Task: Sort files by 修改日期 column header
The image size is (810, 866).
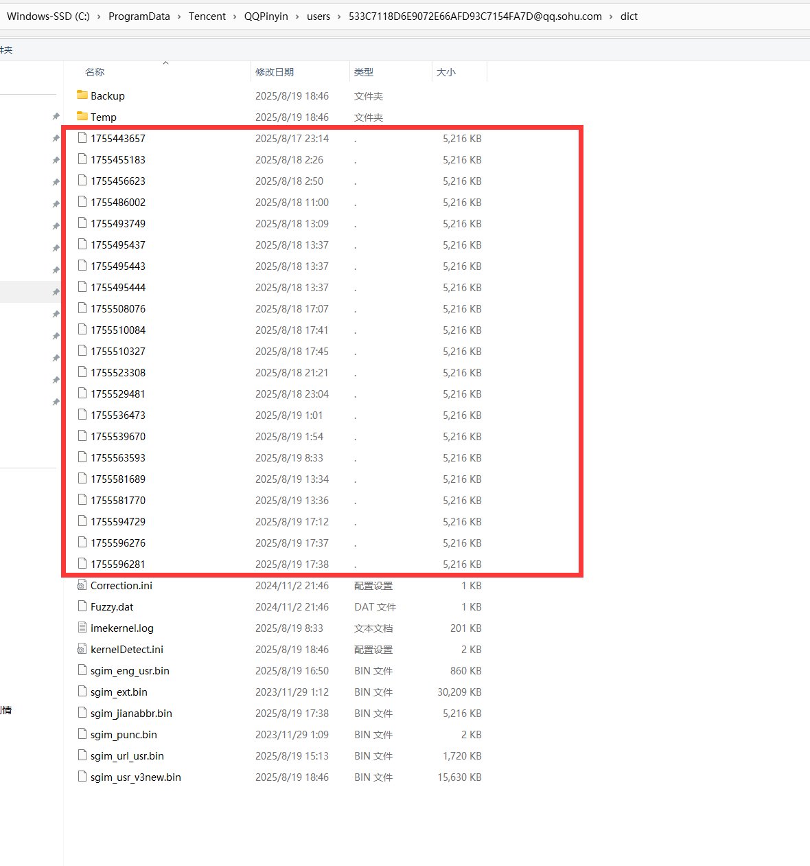Action: coord(275,72)
